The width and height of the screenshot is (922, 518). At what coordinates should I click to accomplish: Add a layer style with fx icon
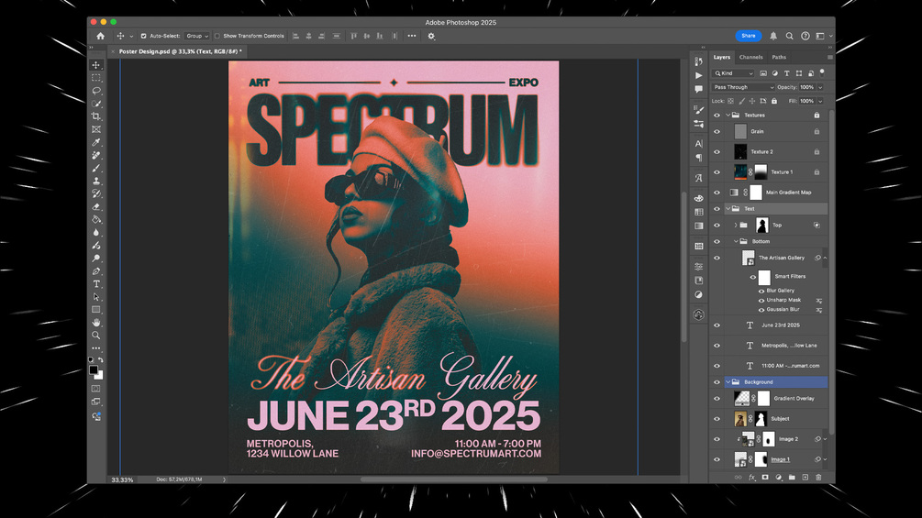pos(751,478)
